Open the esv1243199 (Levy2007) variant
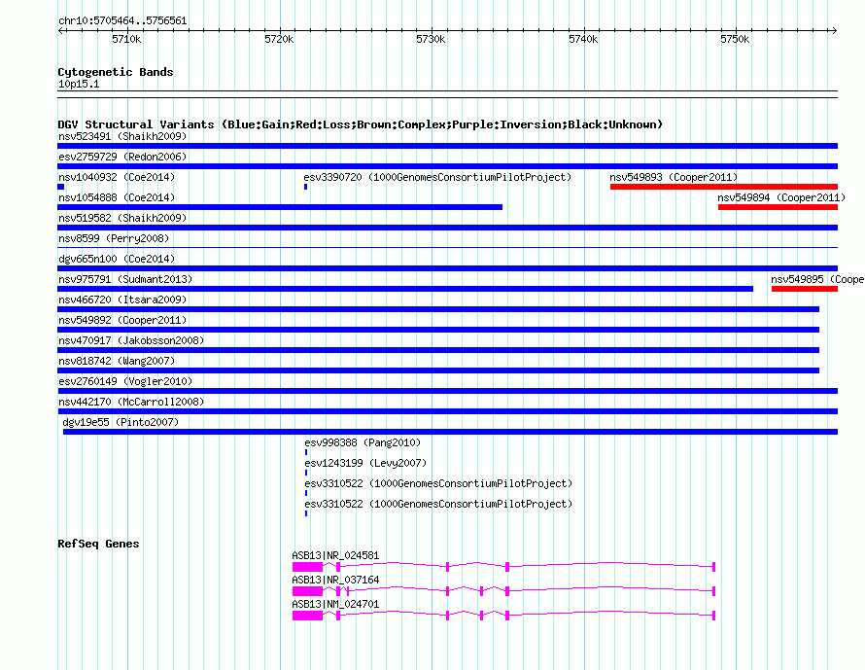 pyautogui.click(x=365, y=463)
